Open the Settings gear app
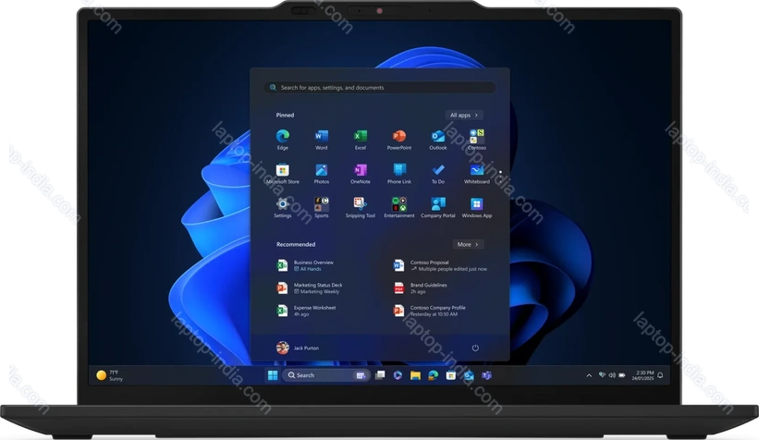Screen dimensions: 759x440 pyautogui.click(x=282, y=203)
